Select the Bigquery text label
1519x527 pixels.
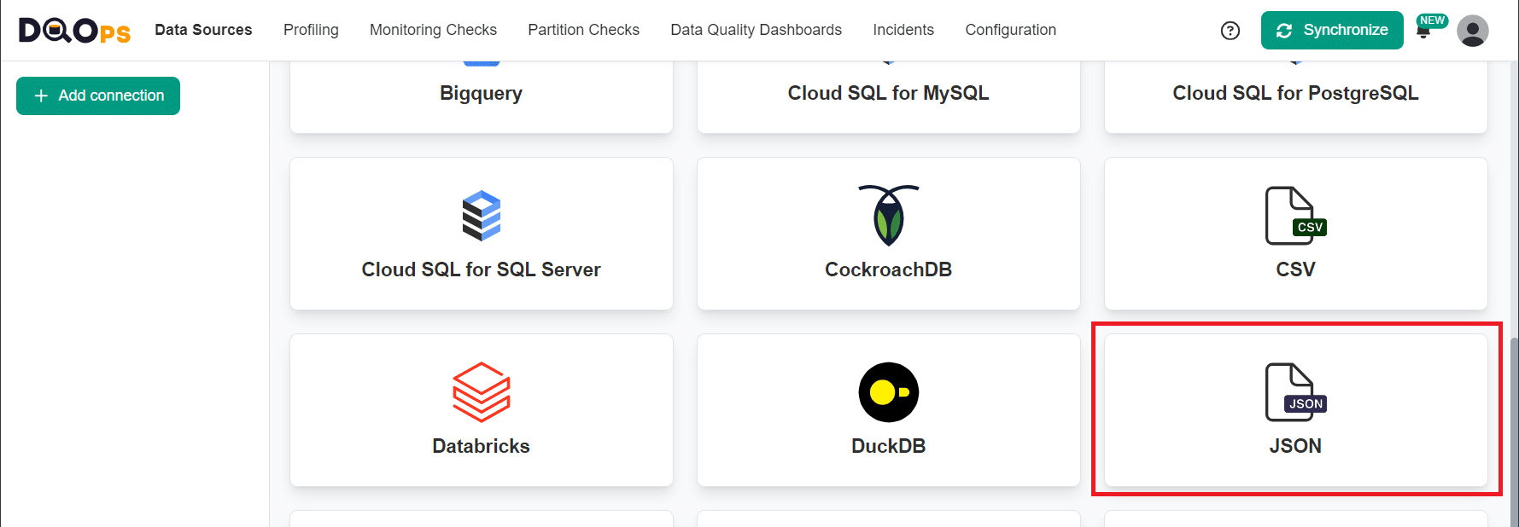point(481,93)
